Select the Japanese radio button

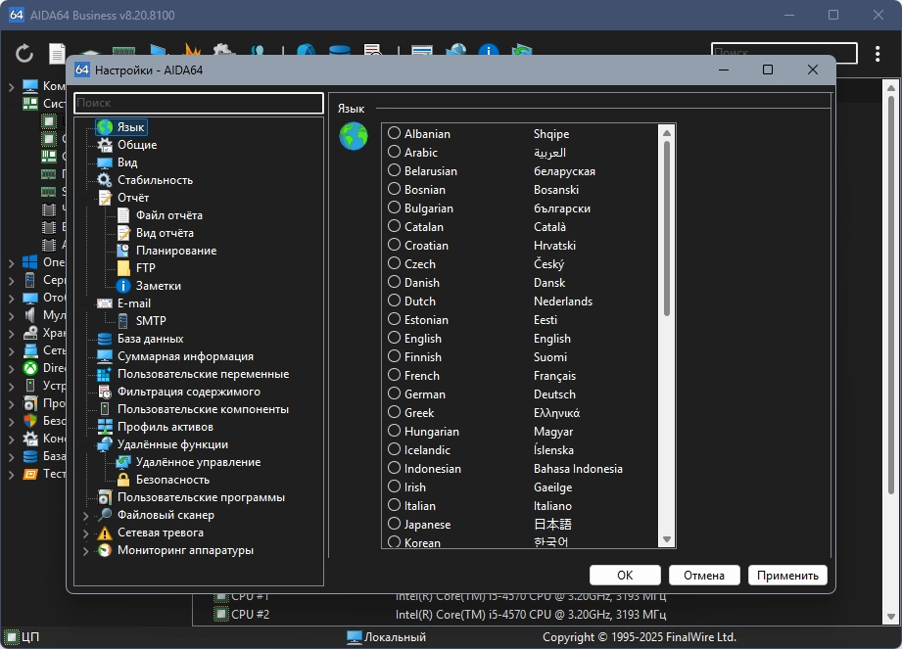tap(394, 524)
